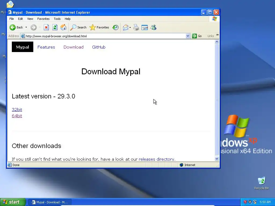Show browsing History clock icon
The image size is (275, 206).
click(115, 27)
